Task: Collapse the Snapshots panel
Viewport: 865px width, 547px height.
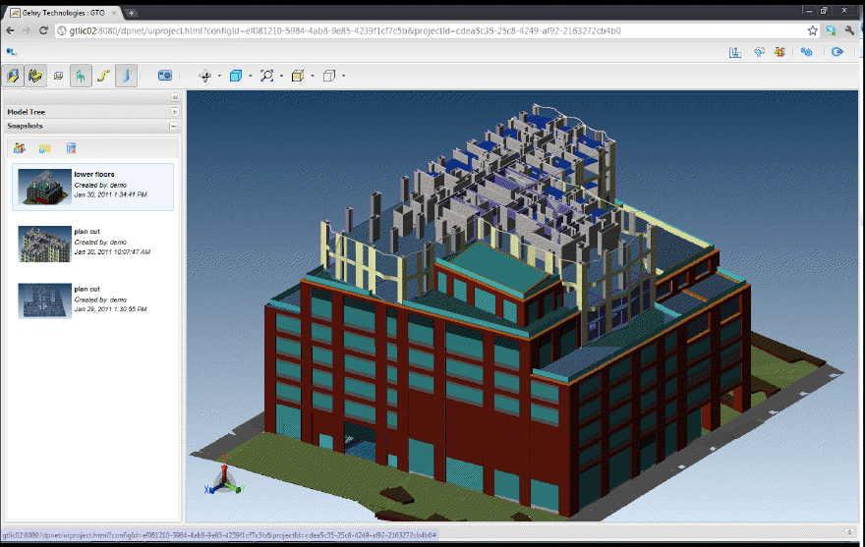Action: 174,126
